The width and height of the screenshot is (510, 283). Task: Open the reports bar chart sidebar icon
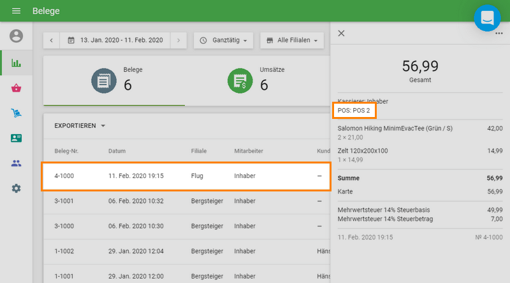tap(16, 63)
